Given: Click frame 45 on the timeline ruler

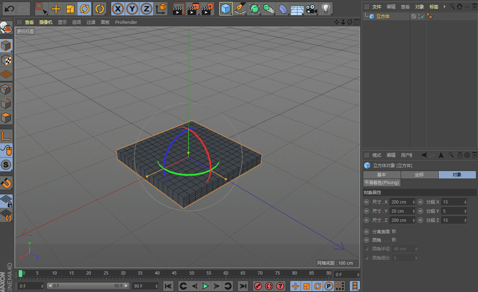Looking at the screenshot, I should [175, 273].
